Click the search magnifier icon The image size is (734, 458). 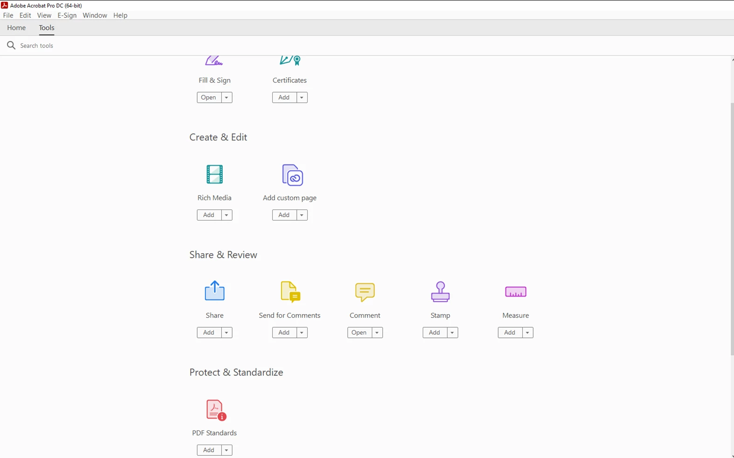11,45
